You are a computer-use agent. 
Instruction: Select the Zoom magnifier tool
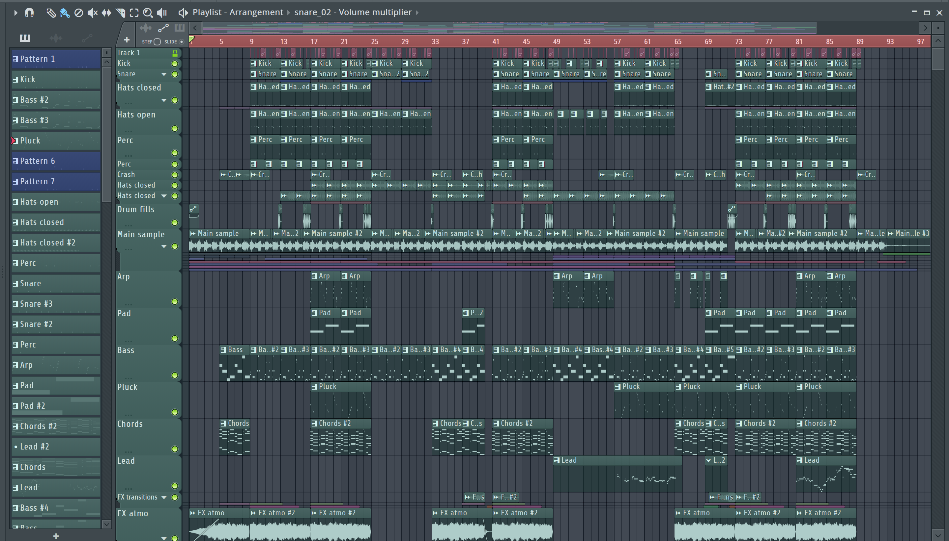click(148, 13)
